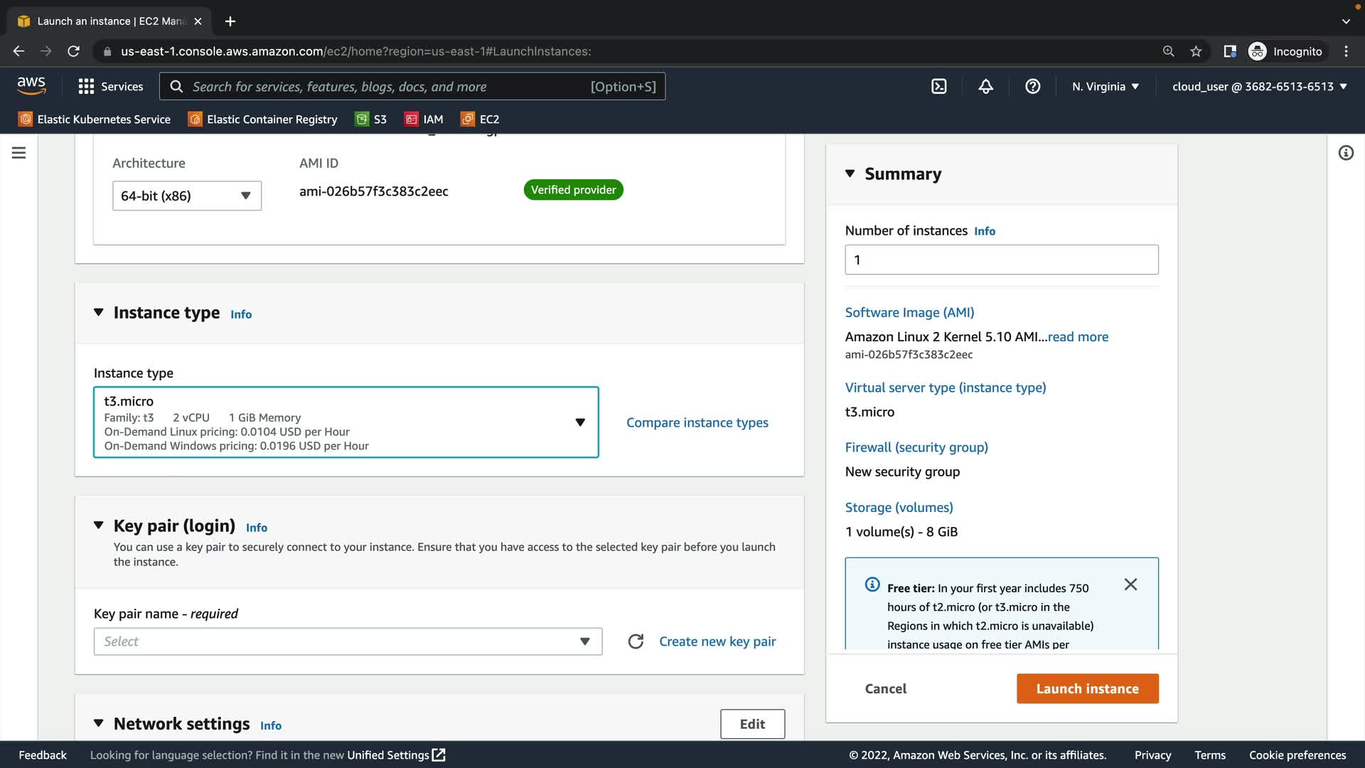Open AWS CloudShell icon
Image resolution: width=1365 pixels, height=768 pixels.
(938, 87)
